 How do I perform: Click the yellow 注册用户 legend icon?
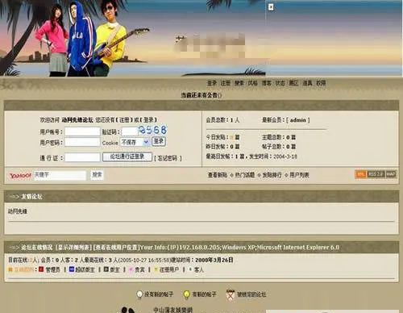[156, 269]
